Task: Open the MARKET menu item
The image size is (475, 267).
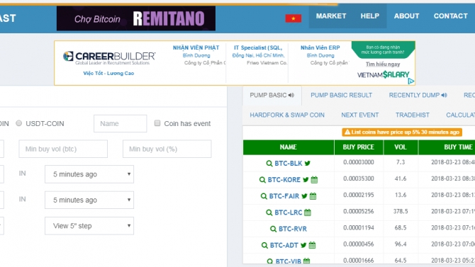Action: 331,16
